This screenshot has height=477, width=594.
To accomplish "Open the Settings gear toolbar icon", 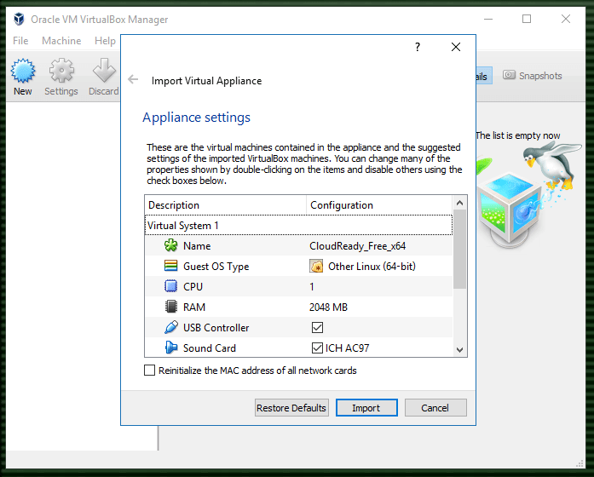I will (x=61, y=71).
